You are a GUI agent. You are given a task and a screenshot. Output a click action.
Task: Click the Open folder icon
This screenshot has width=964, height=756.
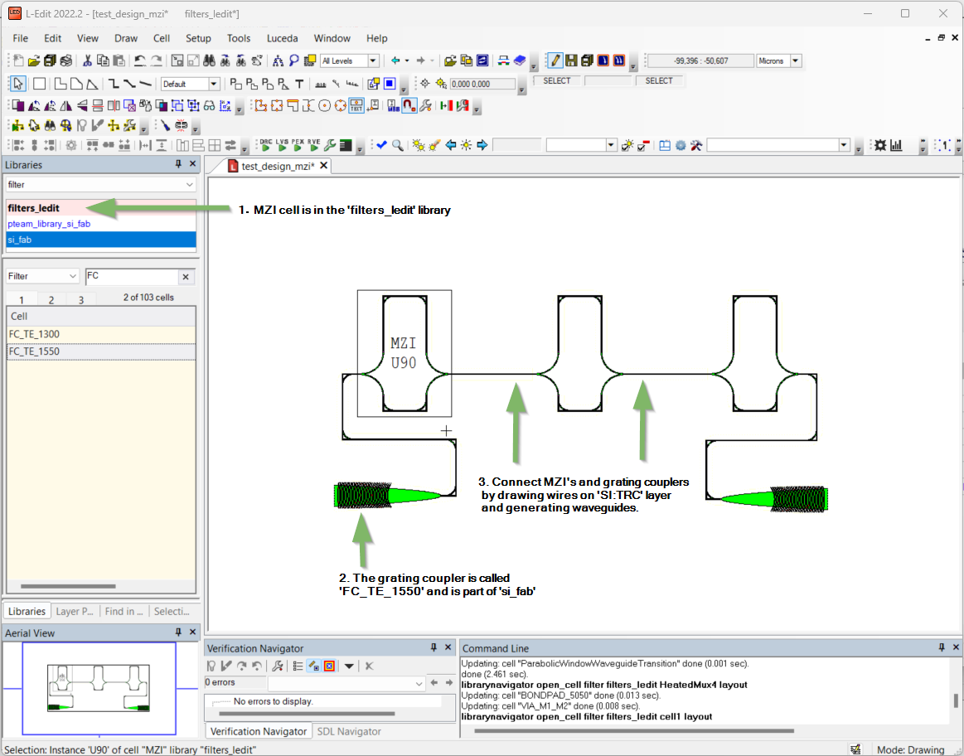[34, 61]
